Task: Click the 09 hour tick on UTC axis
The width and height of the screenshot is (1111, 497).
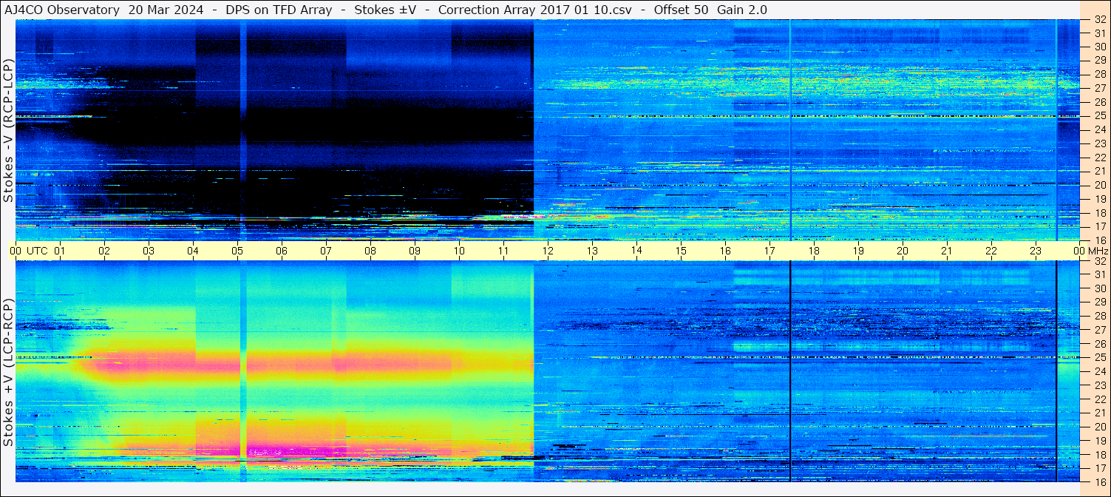Action: pyautogui.click(x=415, y=251)
